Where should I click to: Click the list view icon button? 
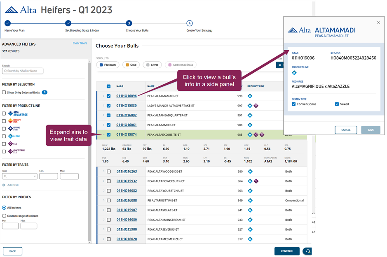coord(279,65)
